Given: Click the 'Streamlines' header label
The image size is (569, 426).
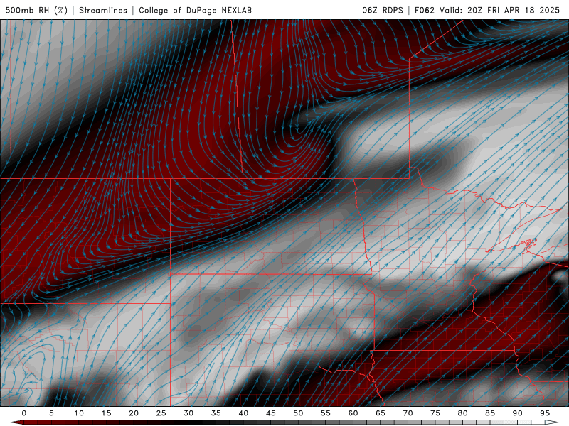Looking at the screenshot, I should pos(103,10).
